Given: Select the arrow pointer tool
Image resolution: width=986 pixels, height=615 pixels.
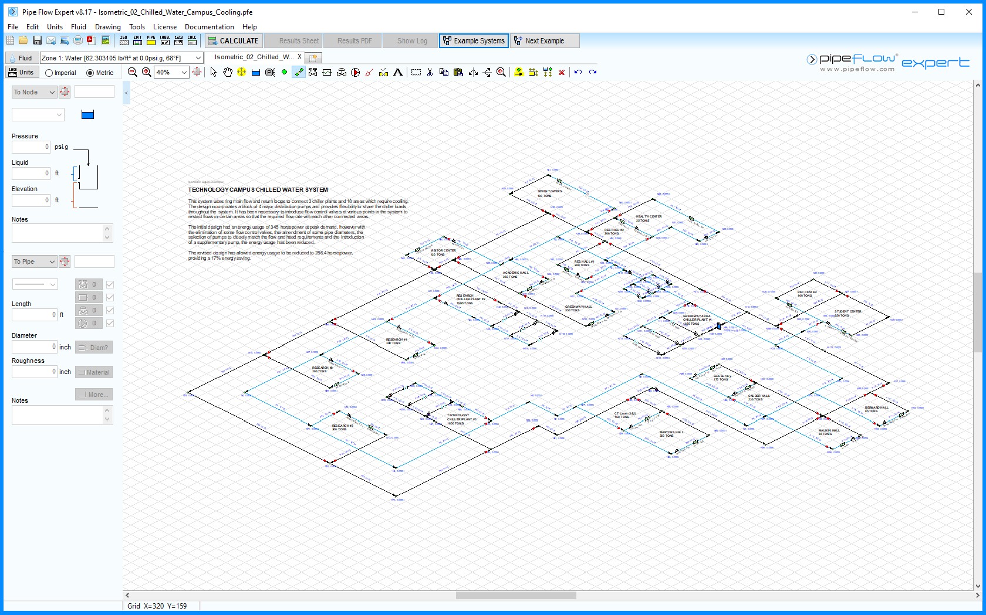Looking at the screenshot, I should coord(213,72).
